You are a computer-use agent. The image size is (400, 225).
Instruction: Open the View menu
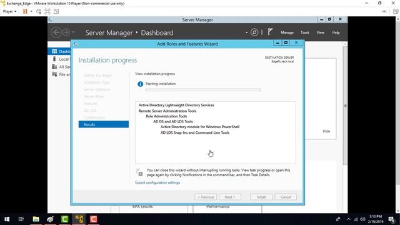321,32
